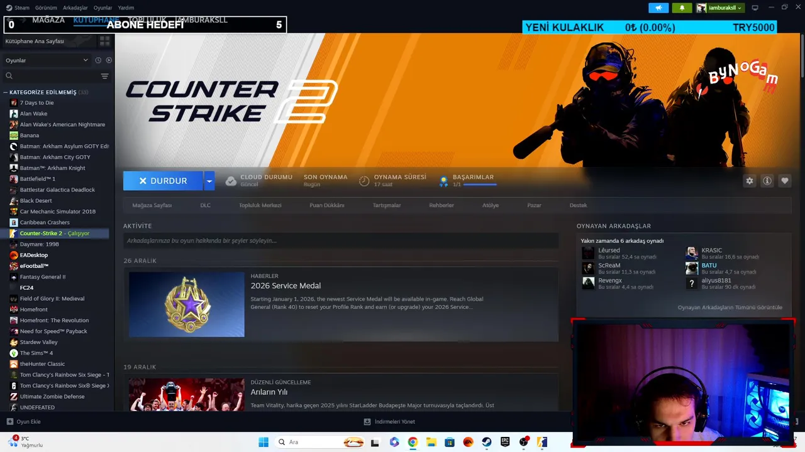Open game info icon
This screenshot has width=805, height=452.
[x=767, y=181]
